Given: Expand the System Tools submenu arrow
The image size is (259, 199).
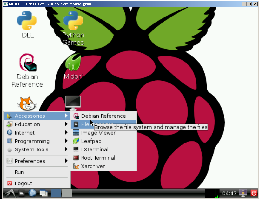Looking at the screenshot, I should (x=66, y=149).
